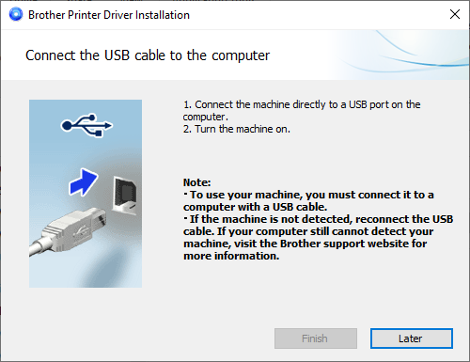Click the Connect the USB cable heading
This screenshot has height=362, width=470.
(148, 55)
